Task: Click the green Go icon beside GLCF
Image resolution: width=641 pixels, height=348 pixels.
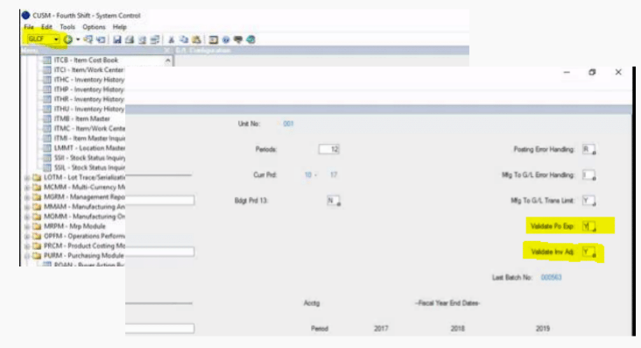Action: [68, 39]
